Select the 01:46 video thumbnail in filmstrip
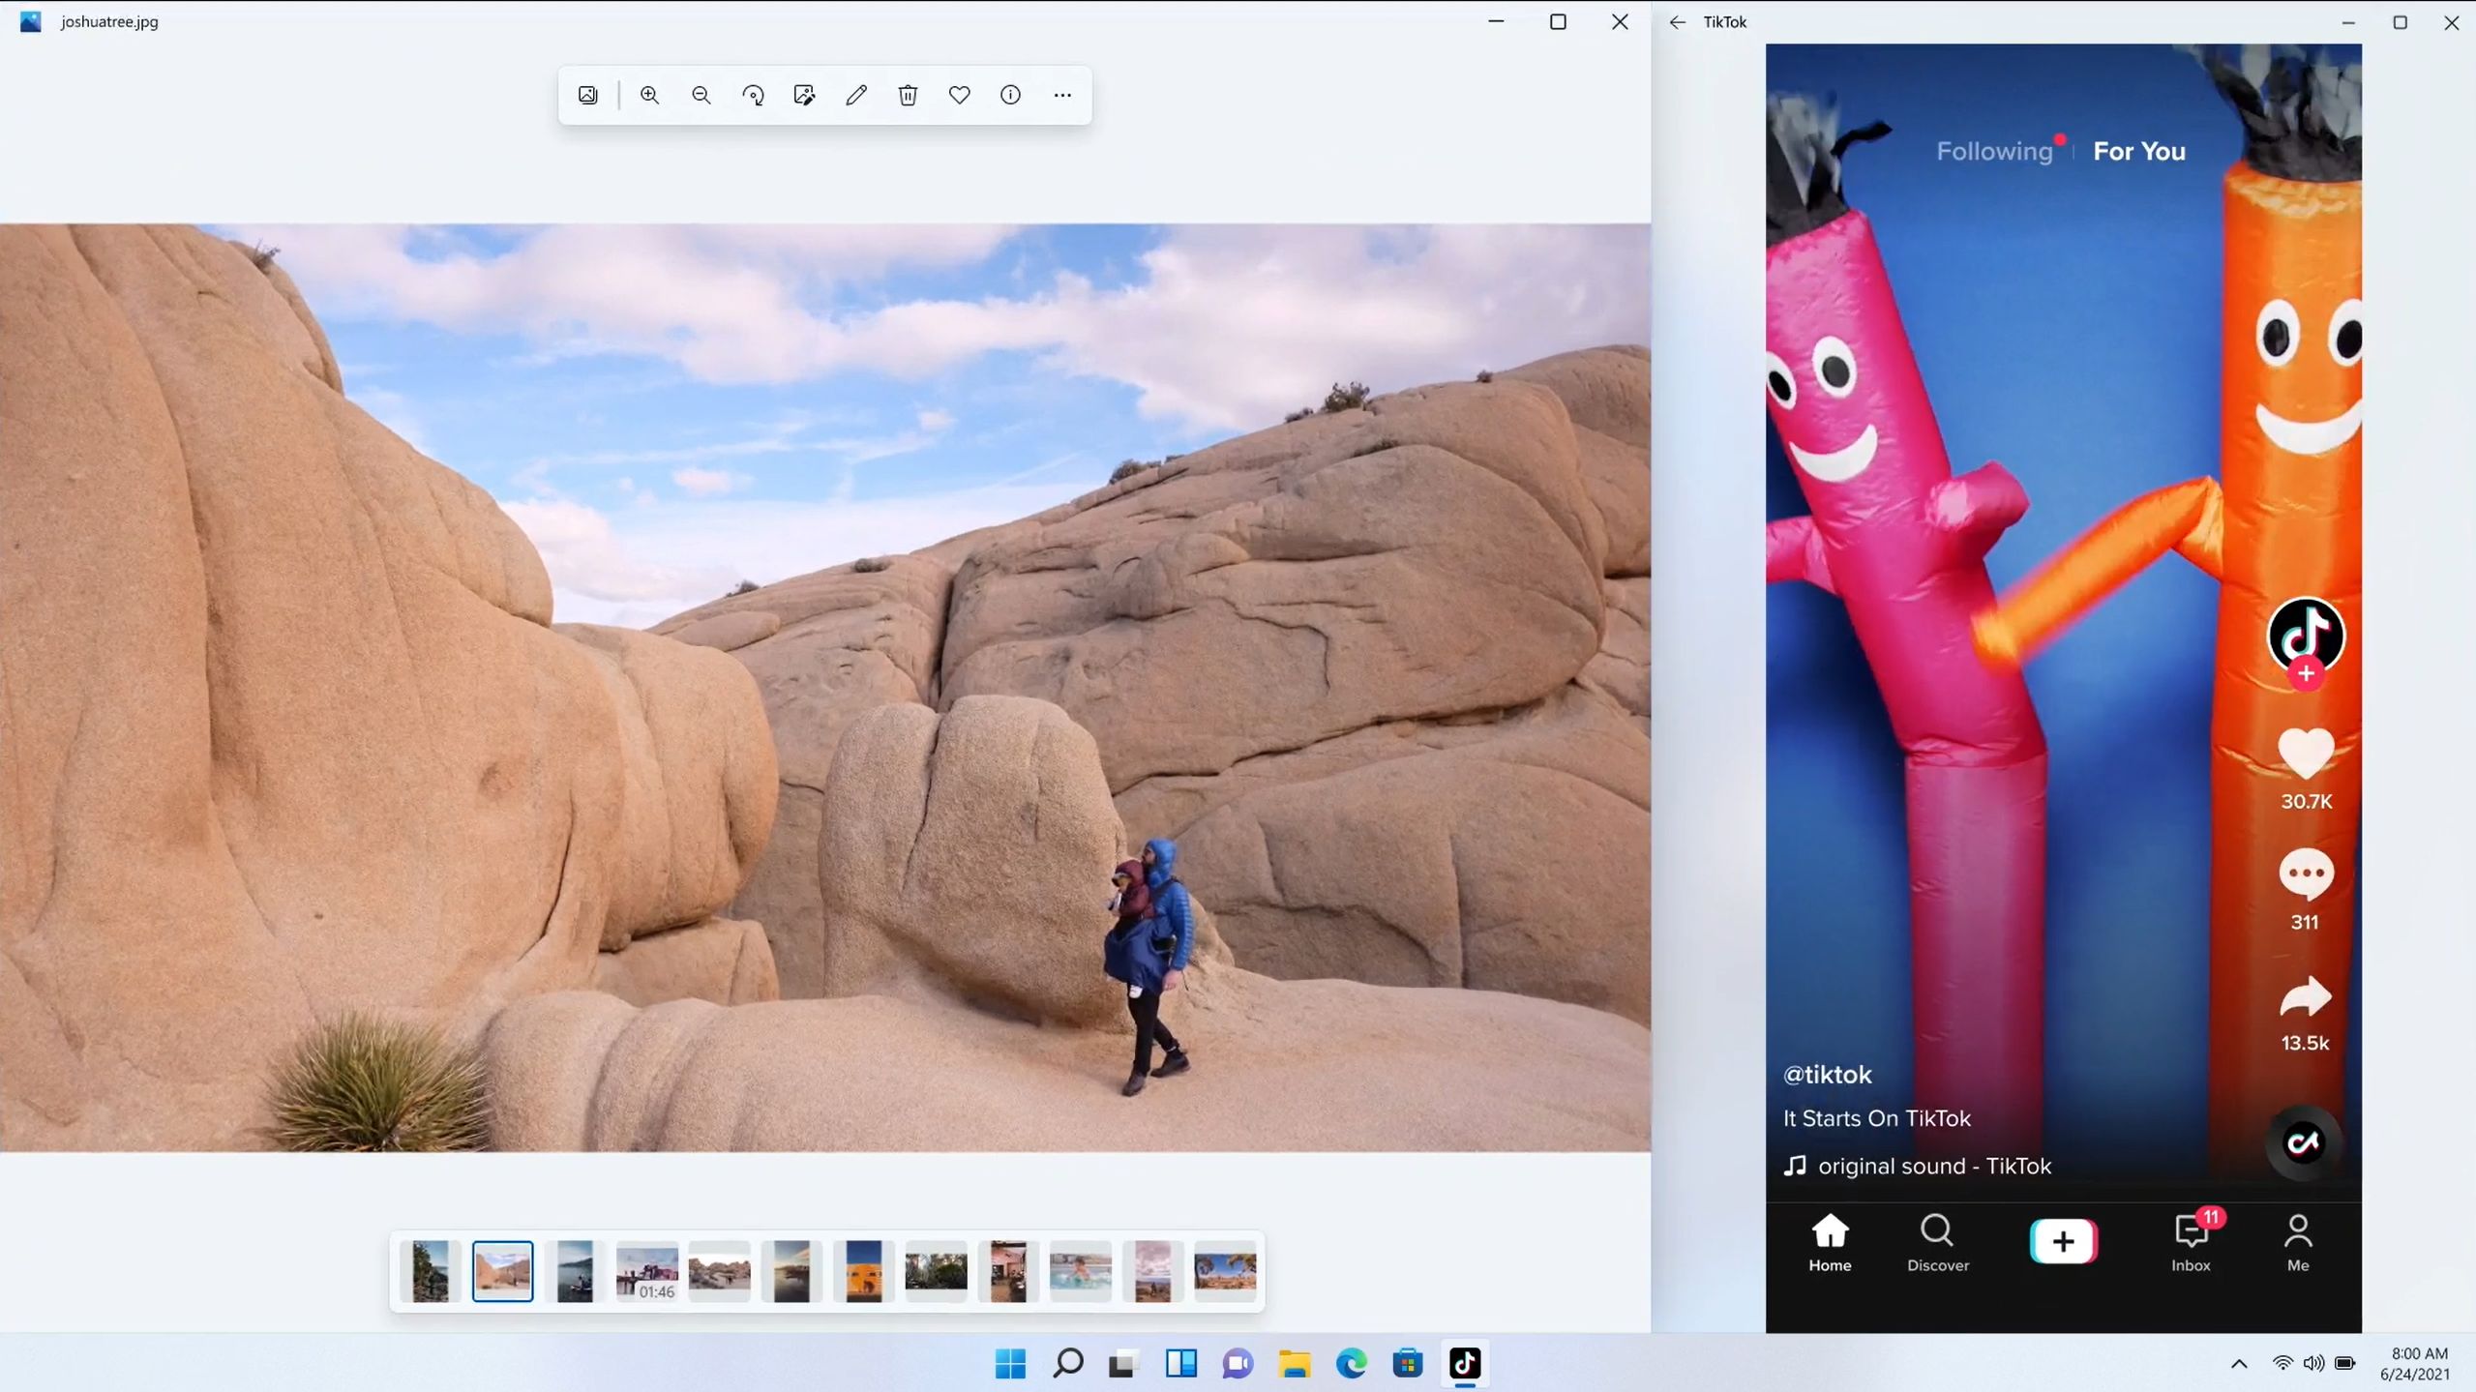Image resolution: width=2476 pixels, height=1392 pixels. (648, 1271)
